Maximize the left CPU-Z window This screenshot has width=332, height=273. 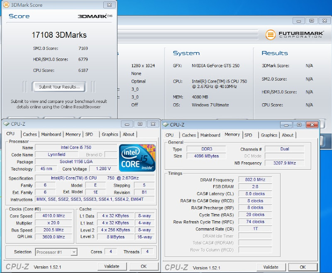click(140, 124)
